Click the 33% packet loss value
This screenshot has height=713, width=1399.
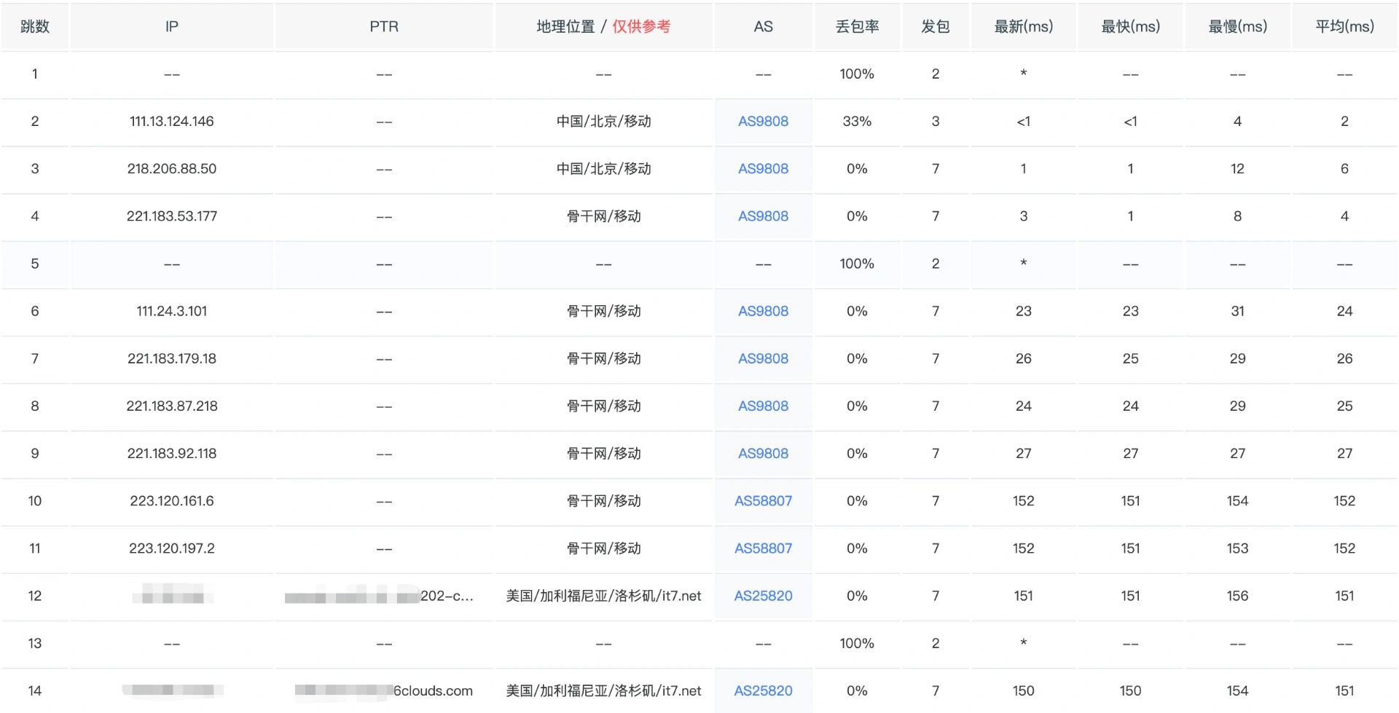click(857, 122)
